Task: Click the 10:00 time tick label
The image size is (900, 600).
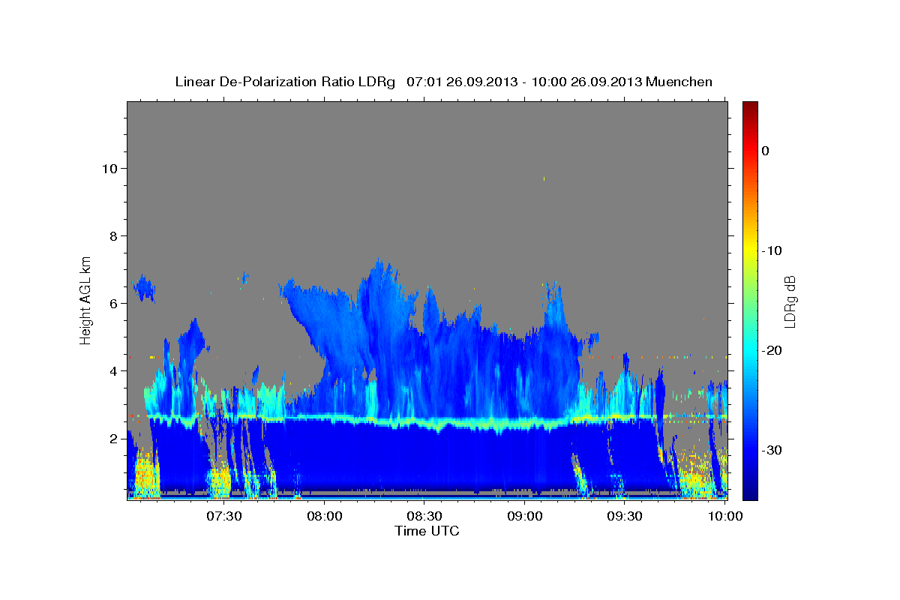Action: [725, 517]
